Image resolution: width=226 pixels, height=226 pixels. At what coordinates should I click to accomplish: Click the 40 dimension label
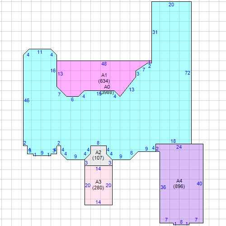tap(199, 184)
